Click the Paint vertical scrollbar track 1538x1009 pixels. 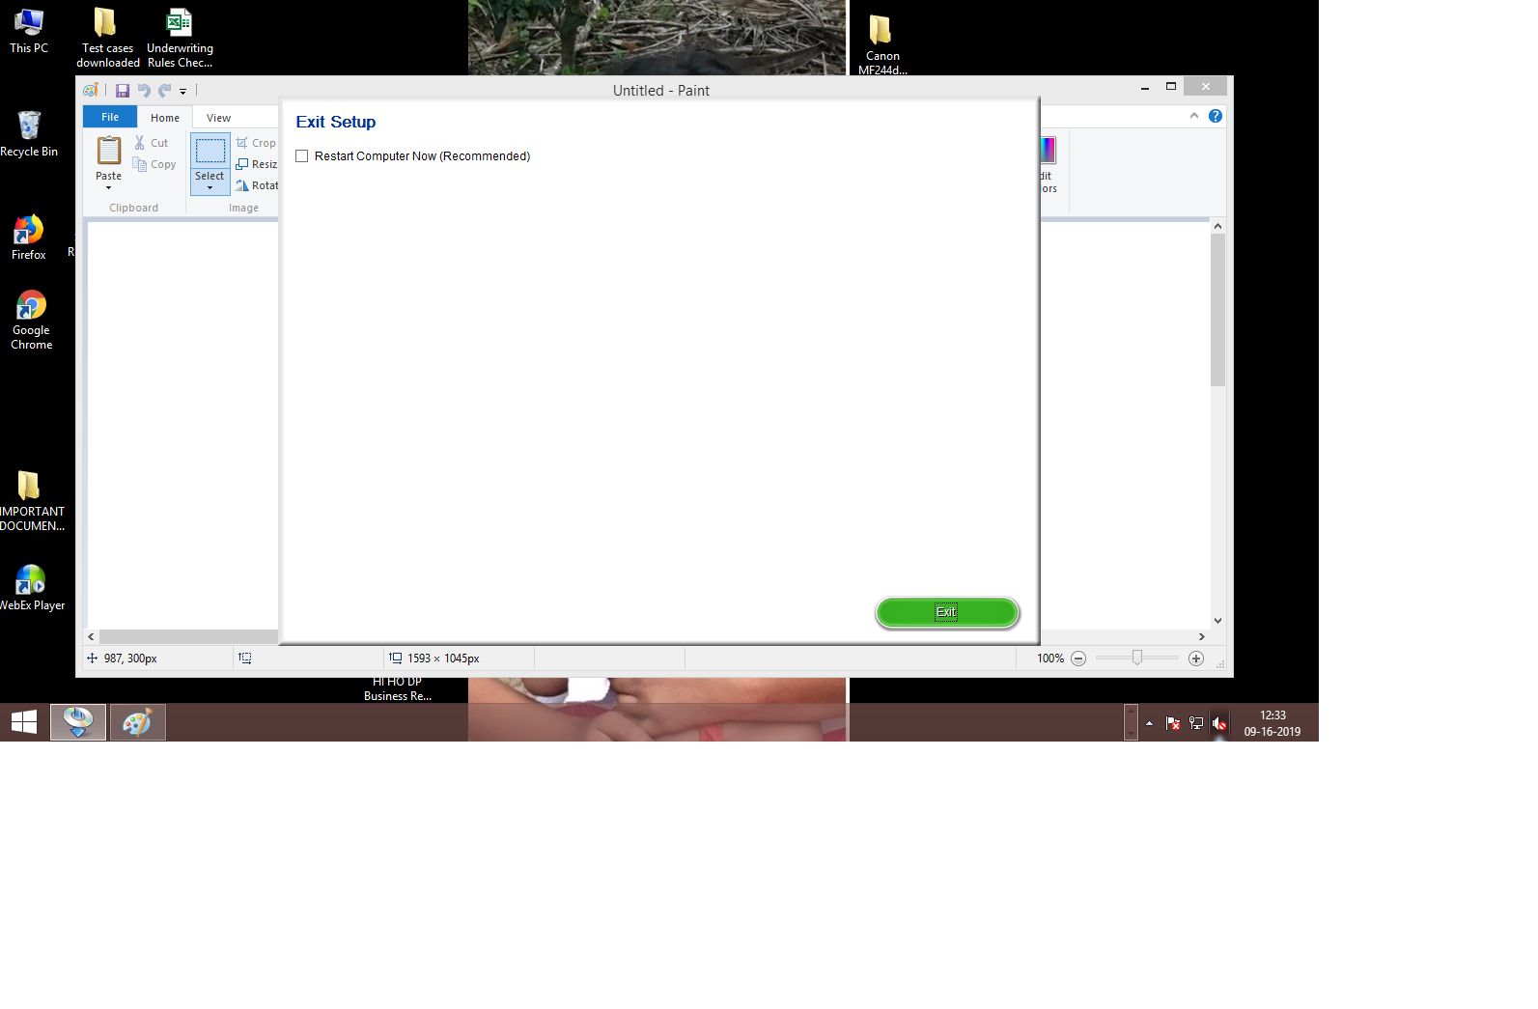pyautogui.click(x=1218, y=502)
